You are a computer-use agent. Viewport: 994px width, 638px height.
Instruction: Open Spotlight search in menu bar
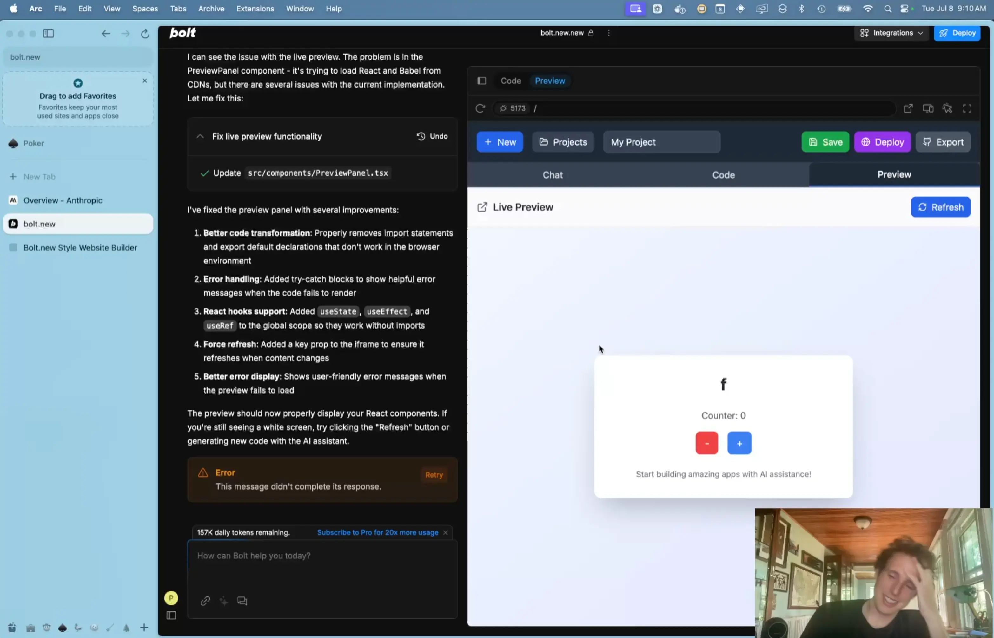tap(887, 9)
